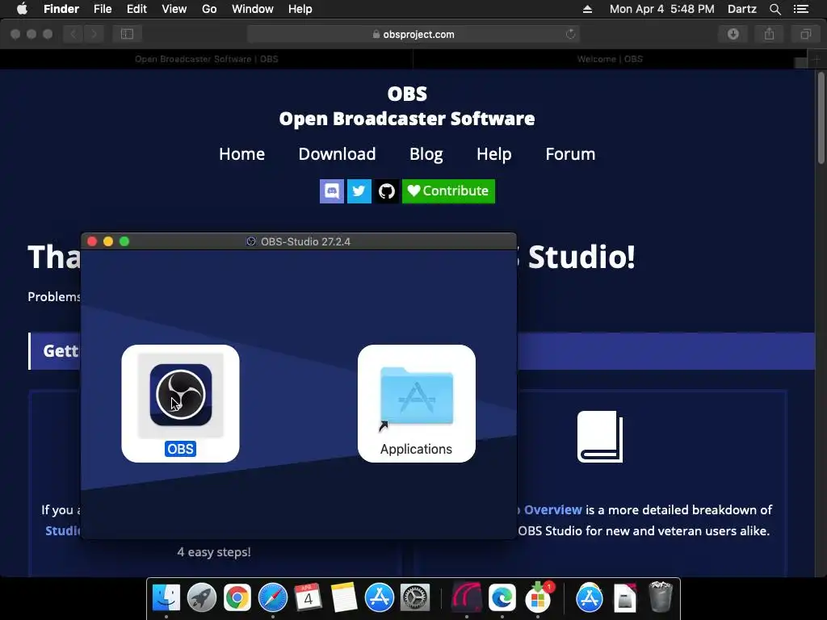The height and width of the screenshot is (620, 827).
Task: Open the Twitter icon on the OBS page
Action: coord(359,191)
